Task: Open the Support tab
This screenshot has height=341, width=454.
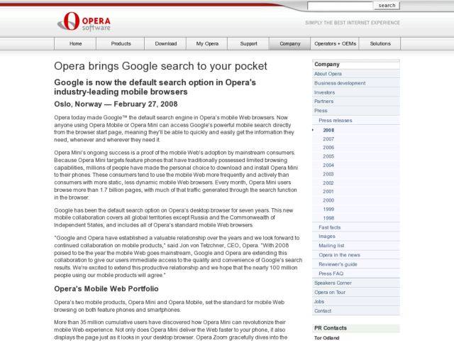Action: coord(248,43)
